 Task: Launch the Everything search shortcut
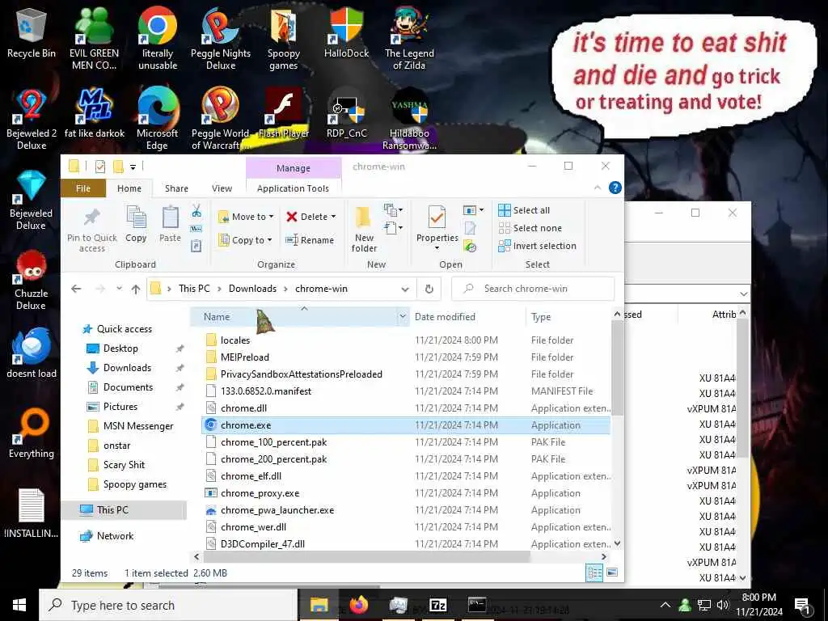click(x=32, y=433)
